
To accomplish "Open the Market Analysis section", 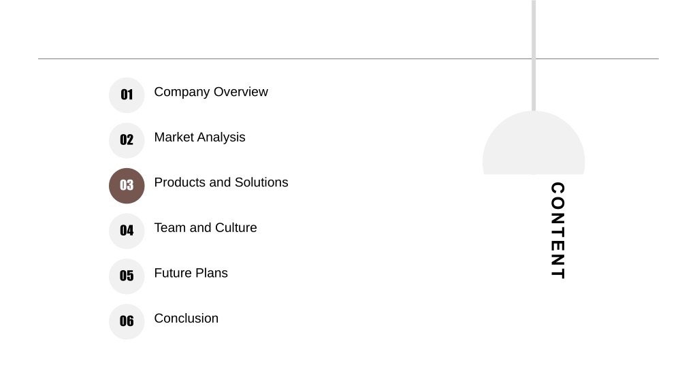I will pos(199,137).
